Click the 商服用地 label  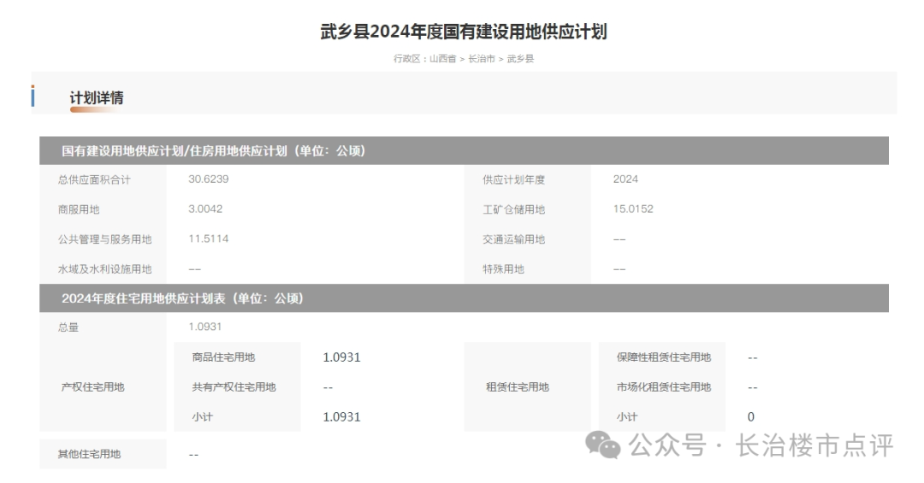pos(79,209)
